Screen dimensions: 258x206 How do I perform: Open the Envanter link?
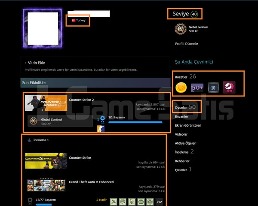tap(181, 116)
